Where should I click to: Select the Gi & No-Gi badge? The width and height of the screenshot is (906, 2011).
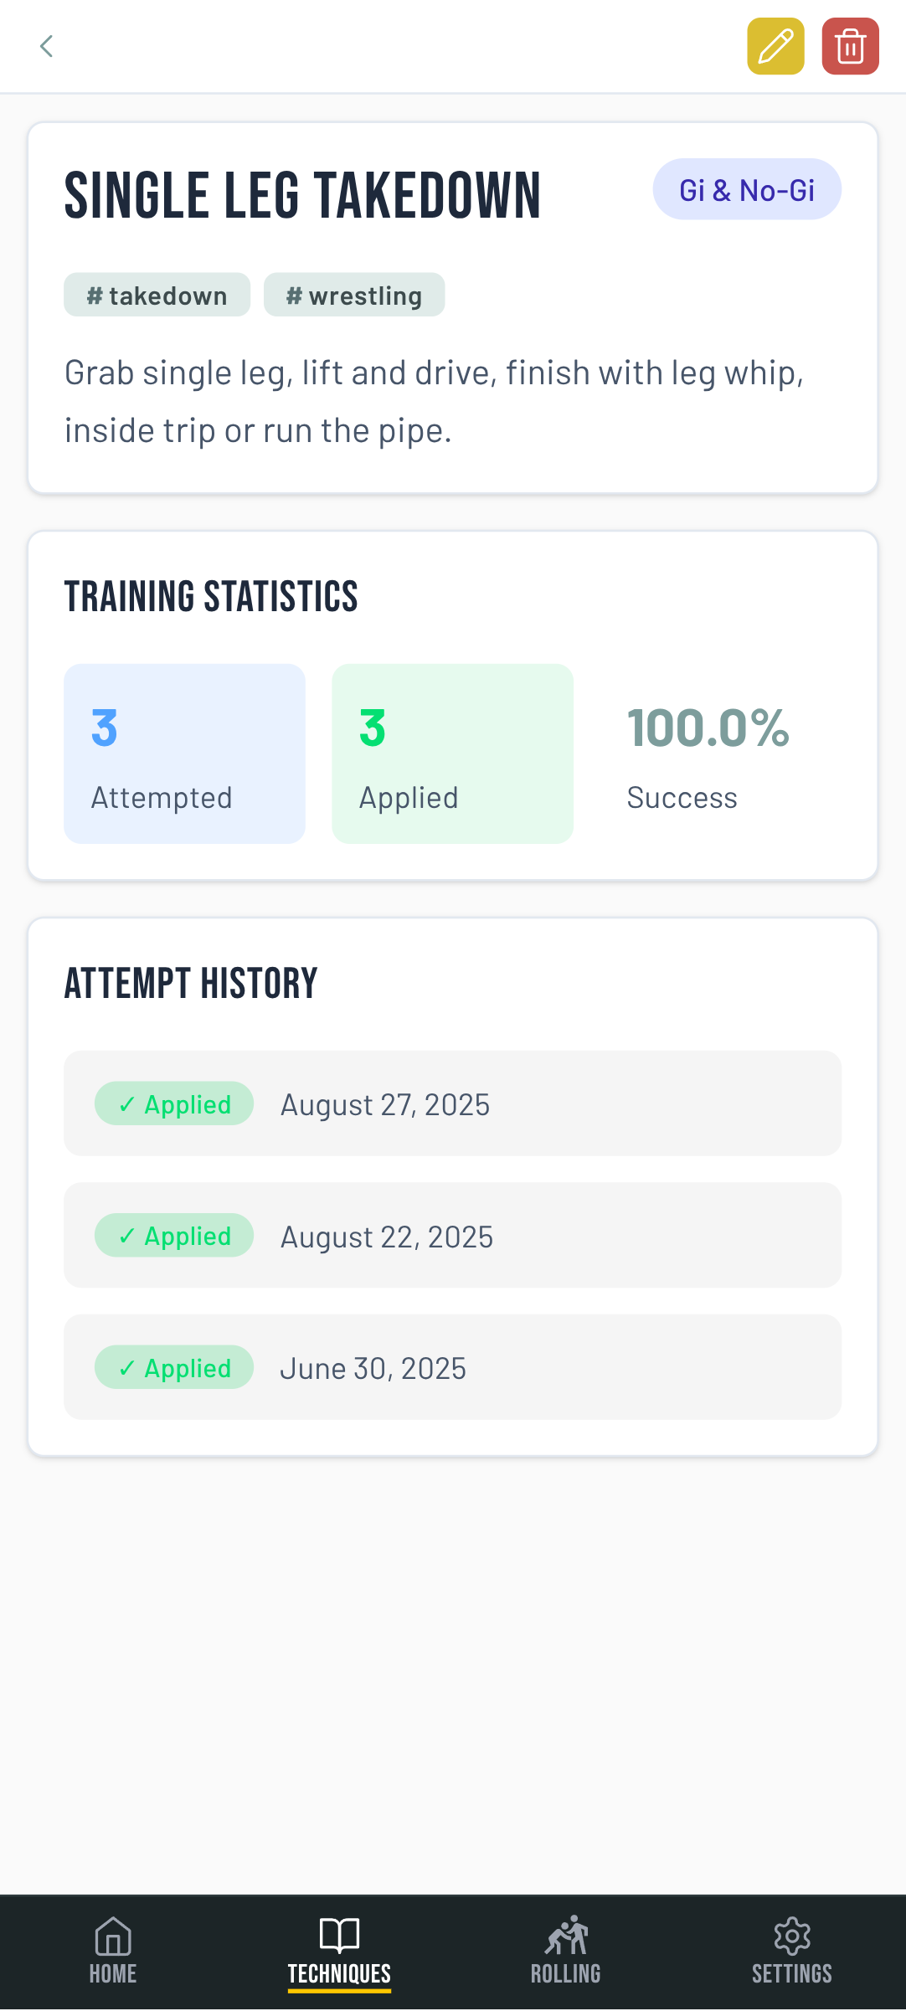(x=746, y=190)
